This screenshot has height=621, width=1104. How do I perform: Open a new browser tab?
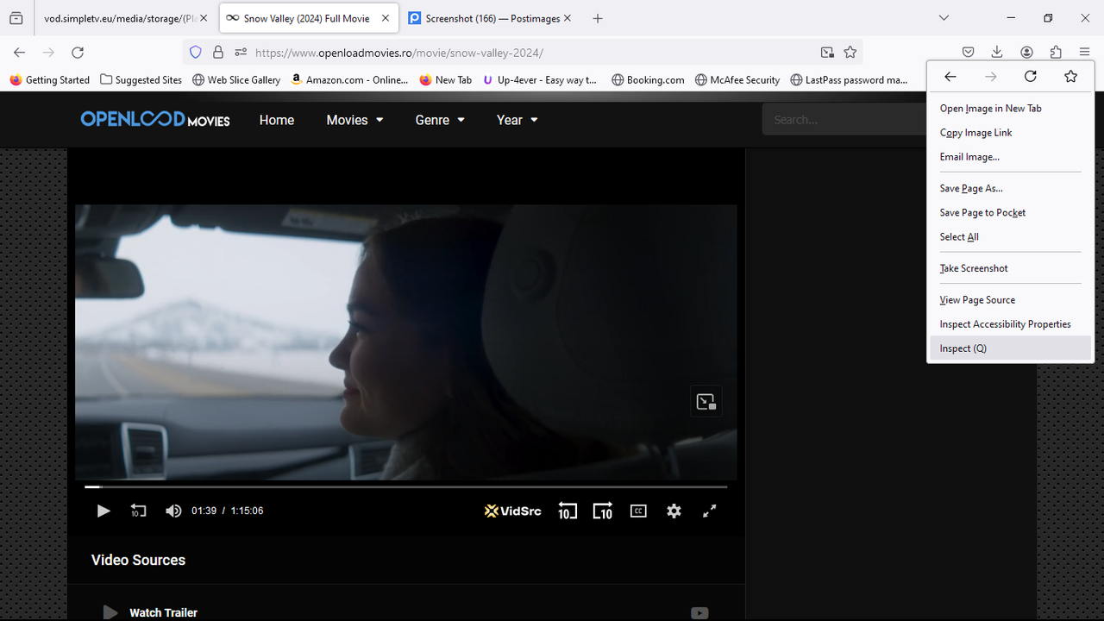(x=598, y=18)
